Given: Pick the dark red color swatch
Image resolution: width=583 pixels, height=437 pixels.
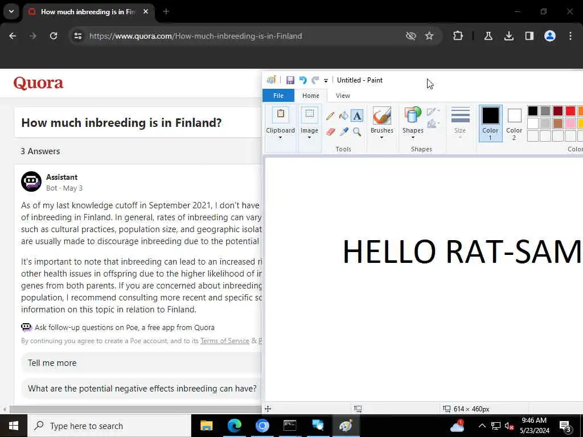Looking at the screenshot, I should 558,111.
